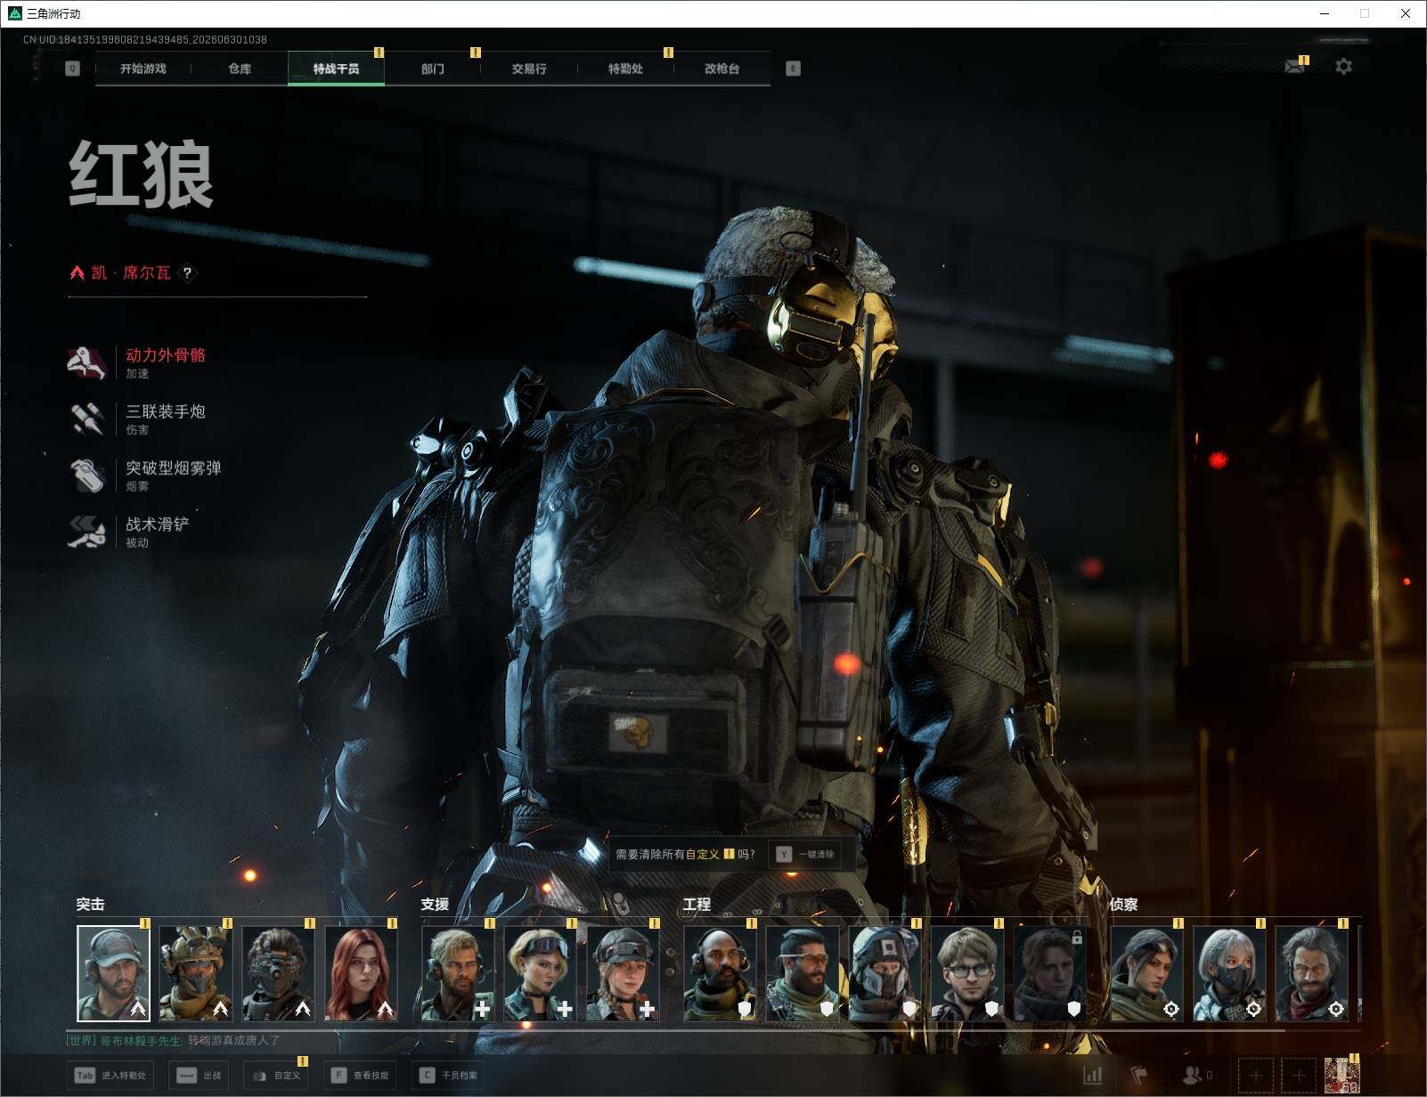
Task: Select the blond bearded support operator
Action: (458, 973)
